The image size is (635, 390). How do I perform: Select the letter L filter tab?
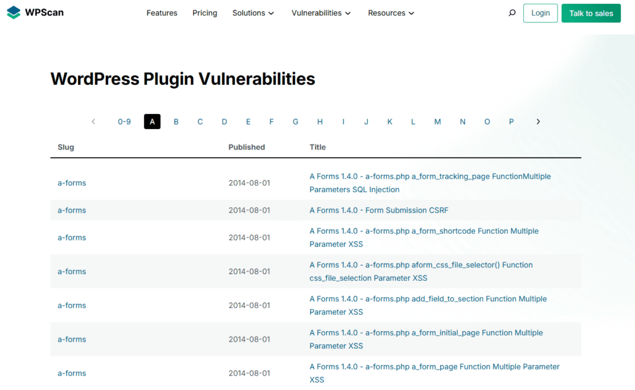tap(413, 122)
